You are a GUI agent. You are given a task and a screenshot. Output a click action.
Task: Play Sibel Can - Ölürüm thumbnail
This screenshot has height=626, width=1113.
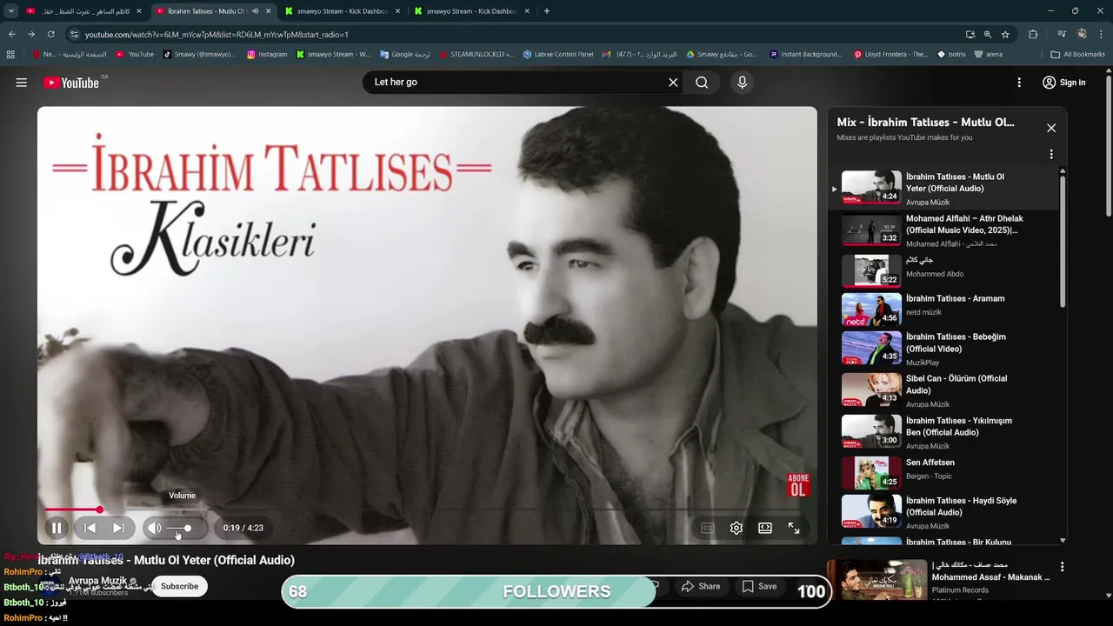click(871, 390)
